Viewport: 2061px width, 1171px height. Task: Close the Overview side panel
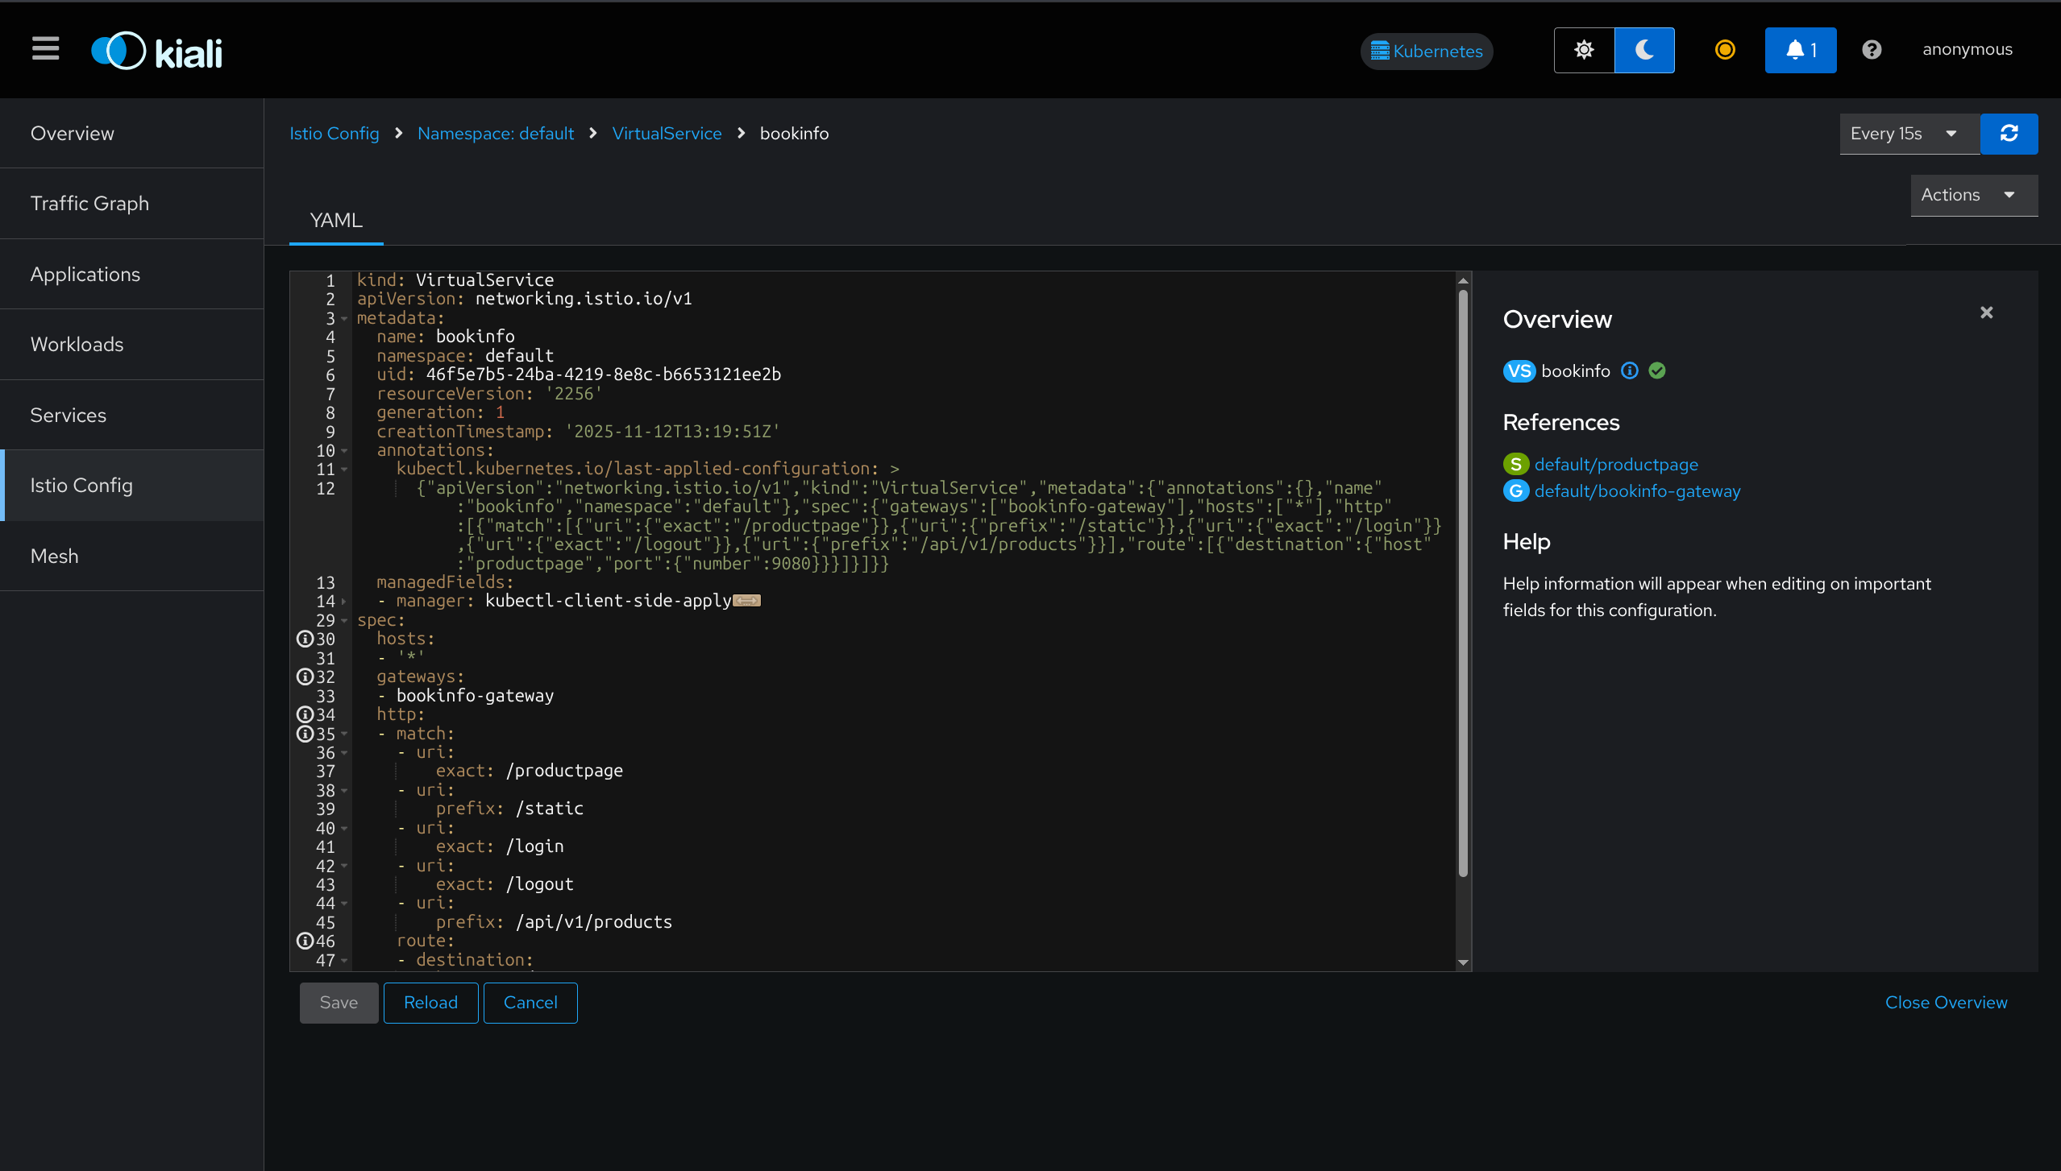[x=1986, y=312]
